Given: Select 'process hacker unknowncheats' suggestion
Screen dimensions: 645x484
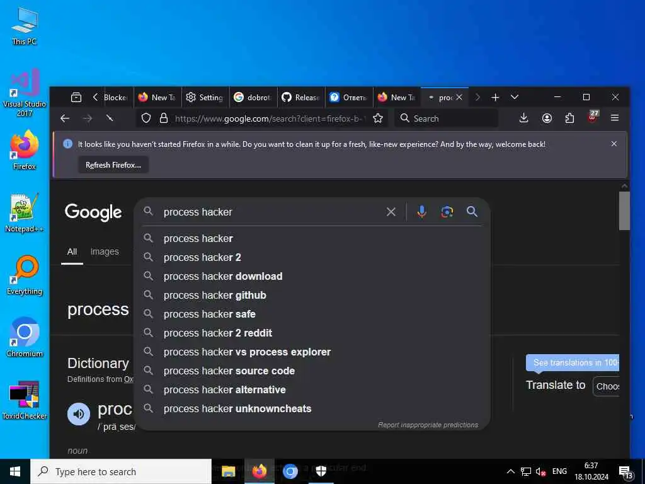Looking at the screenshot, I should (x=311, y=409).
